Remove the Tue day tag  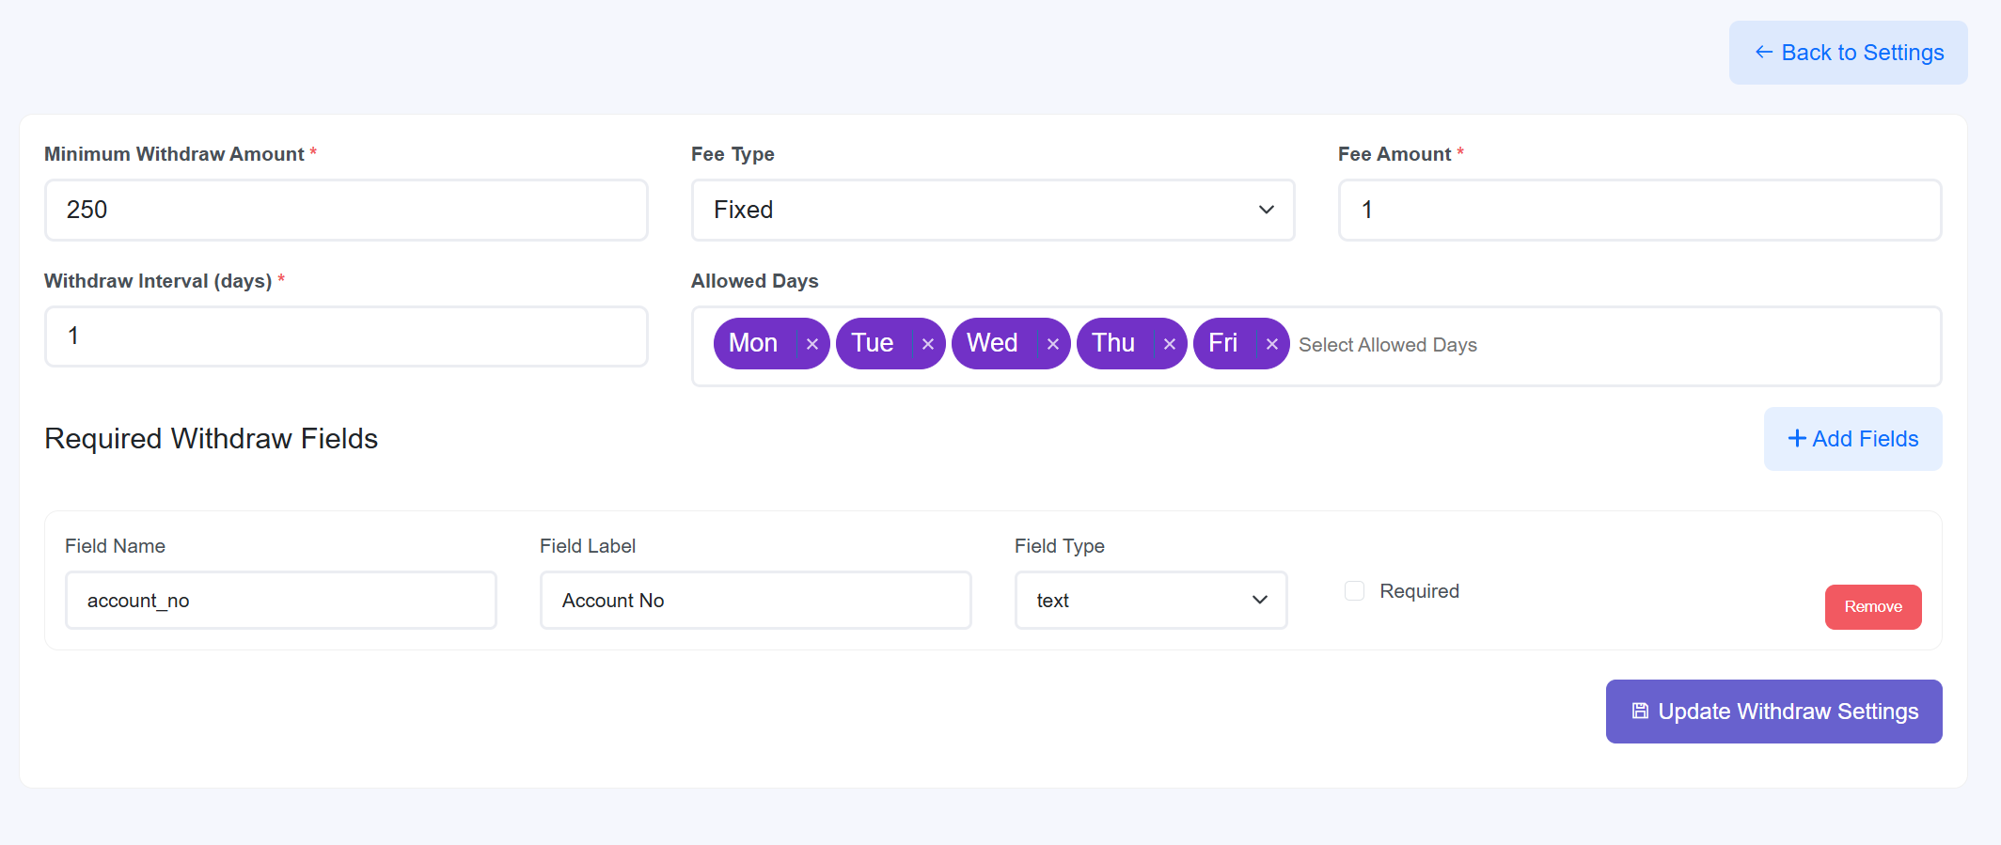pos(928,344)
